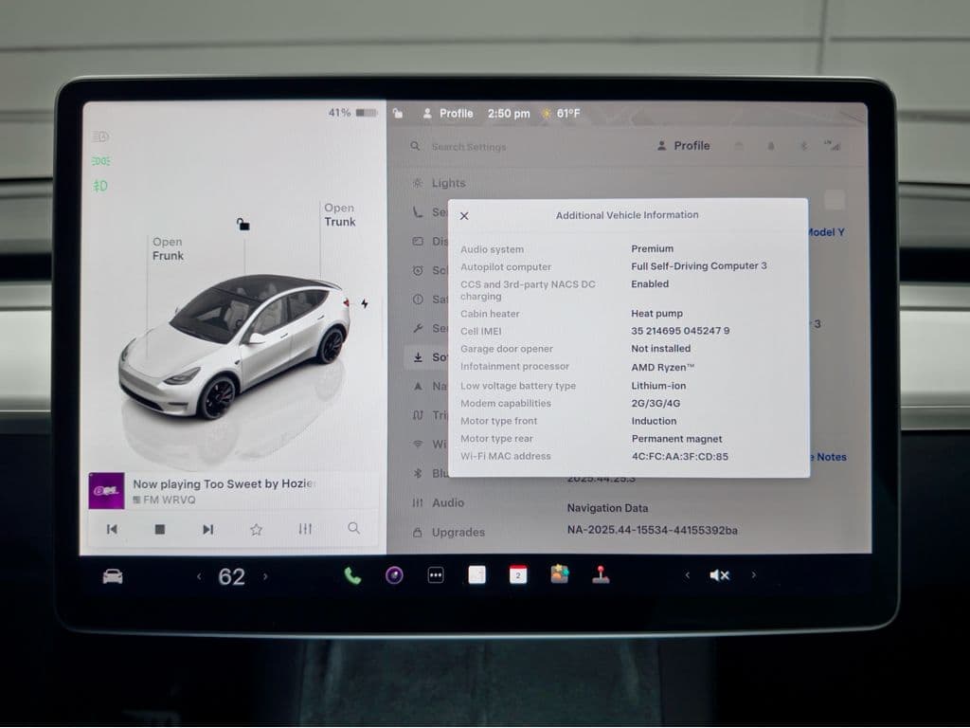Image resolution: width=970 pixels, height=728 pixels.
Task: Tap the car controls icon in bottom bar
Action: click(113, 576)
